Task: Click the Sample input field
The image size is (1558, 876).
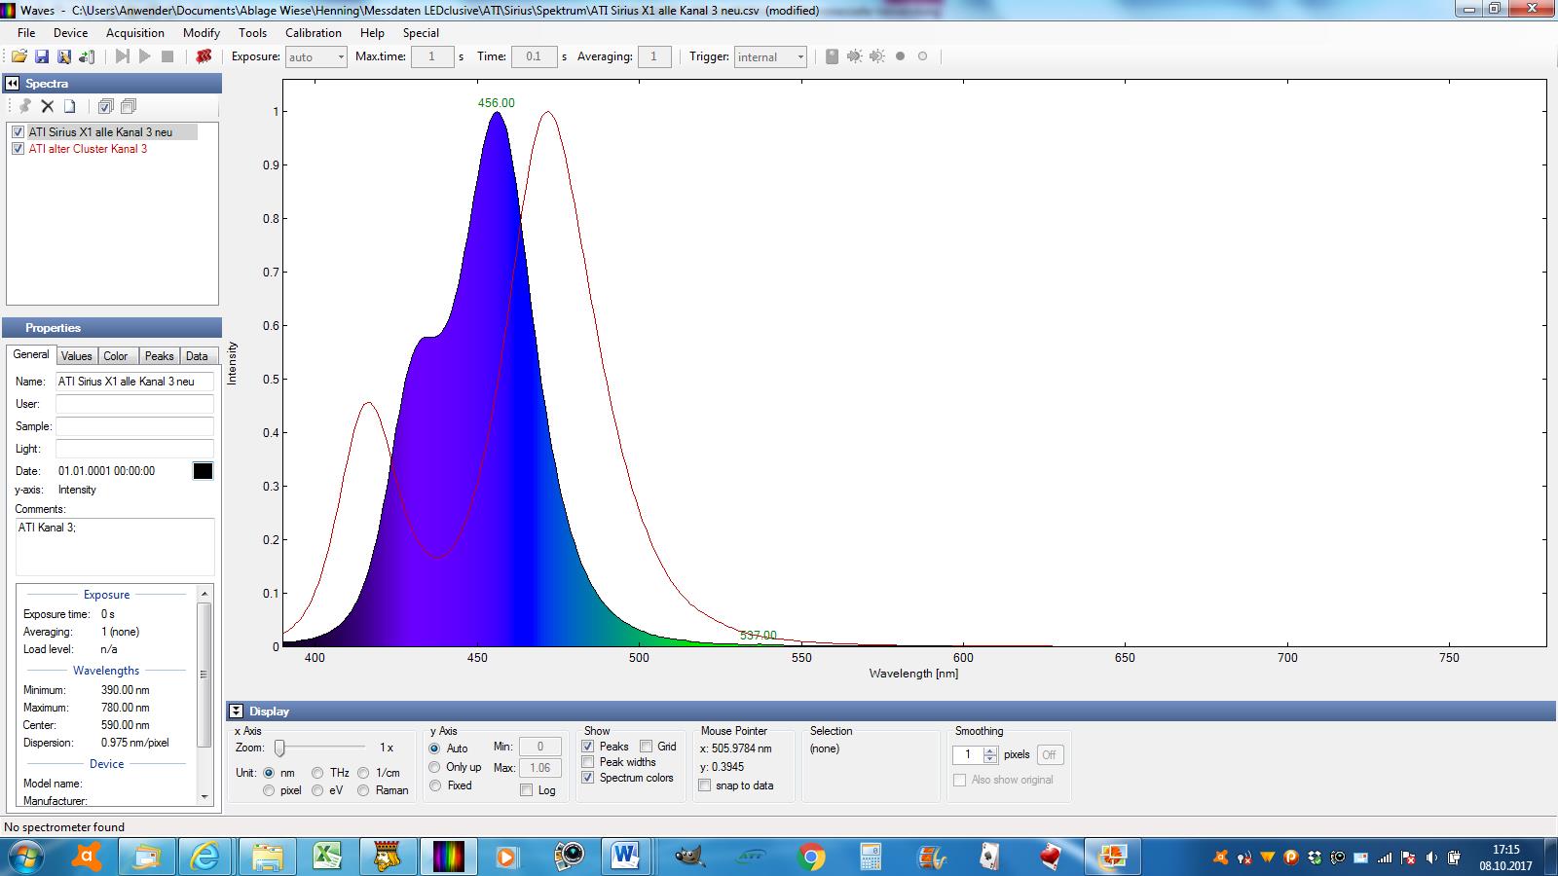Action: click(x=134, y=426)
